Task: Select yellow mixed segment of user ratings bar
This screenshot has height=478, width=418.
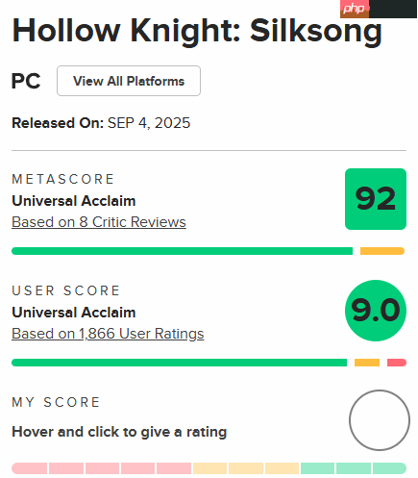Action: pos(367,363)
